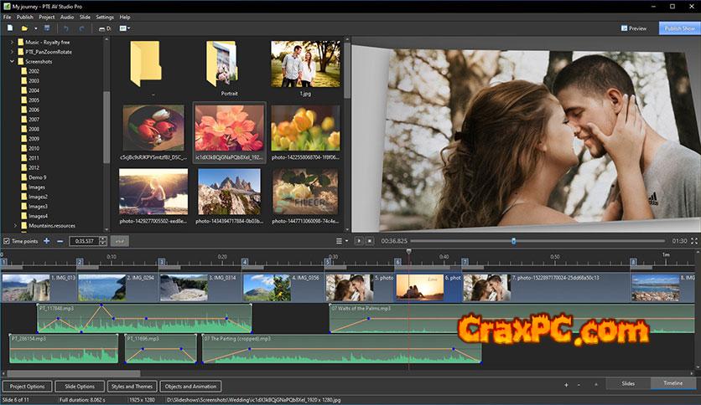Screen dimensions: 701x405
Task: Click the Redo arrow icon
Action: [x=82, y=28]
